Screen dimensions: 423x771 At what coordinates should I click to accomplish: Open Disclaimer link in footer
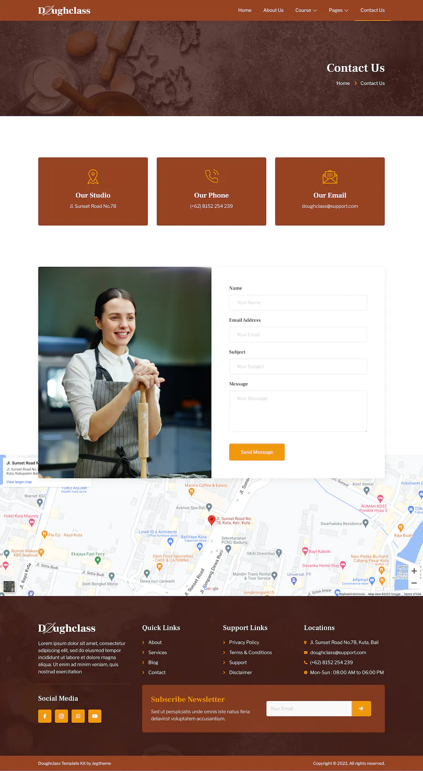[241, 673]
